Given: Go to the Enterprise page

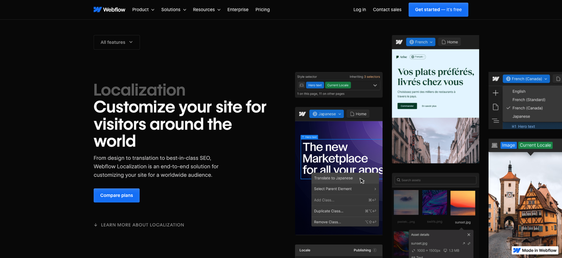Looking at the screenshot, I should 238,9.
